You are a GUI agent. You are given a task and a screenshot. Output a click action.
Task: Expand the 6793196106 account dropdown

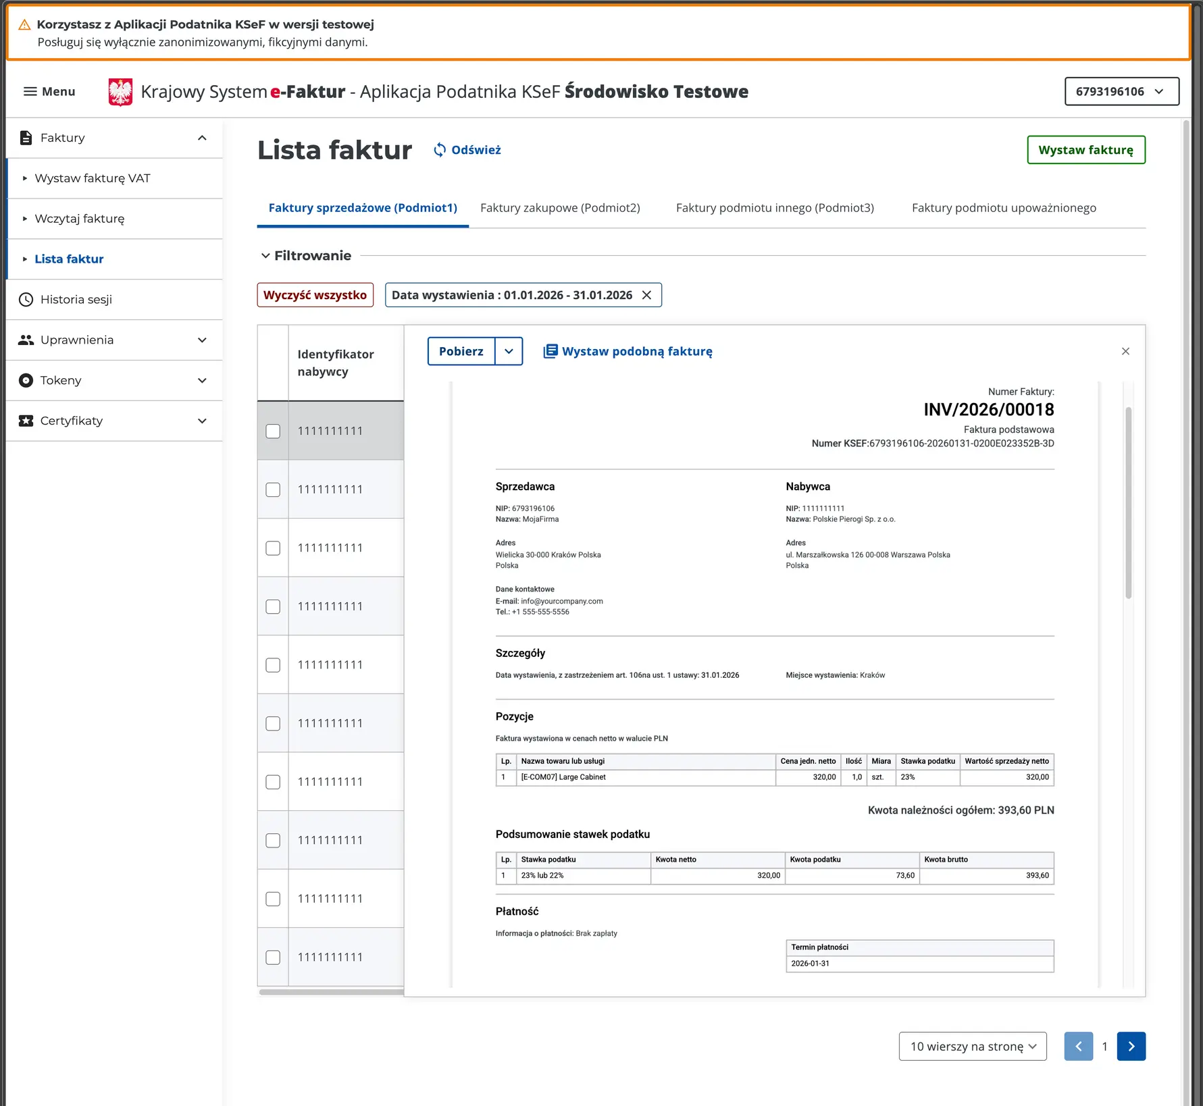click(x=1121, y=91)
